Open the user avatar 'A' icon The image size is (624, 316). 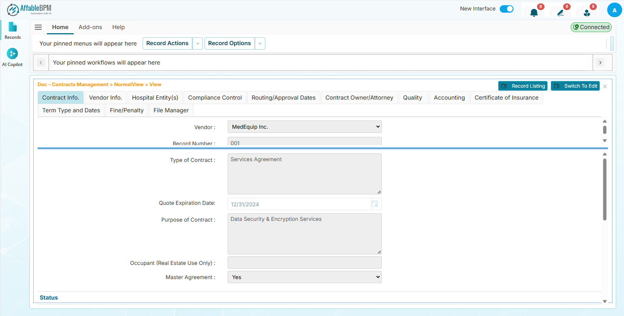pos(614,10)
